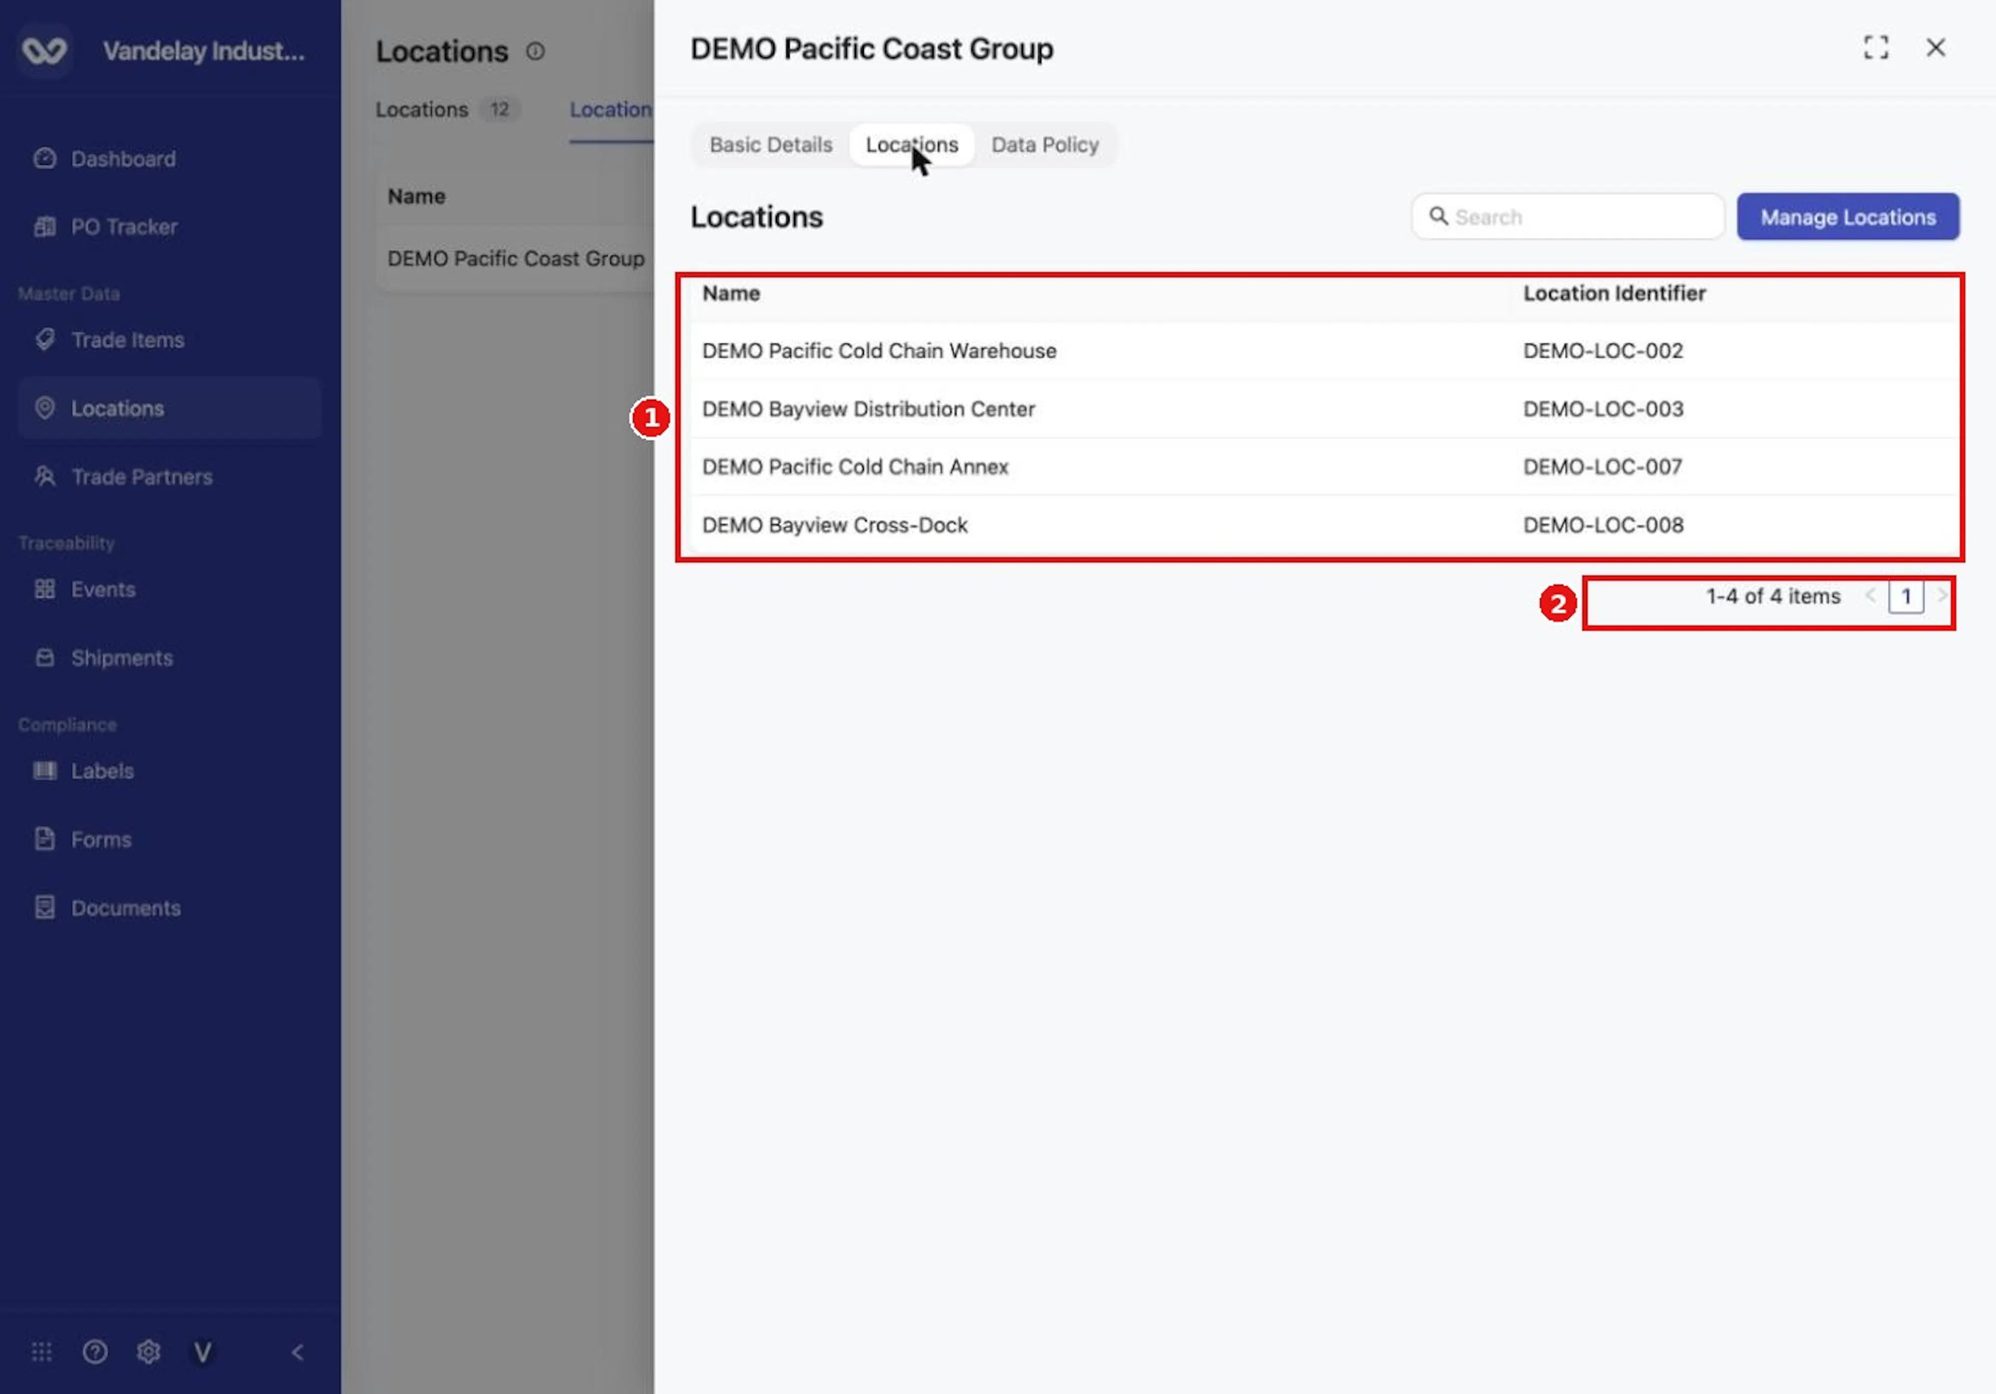This screenshot has height=1394, width=1996.
Task: Click the info icon next to Locations heading
Action: [535, 51]
